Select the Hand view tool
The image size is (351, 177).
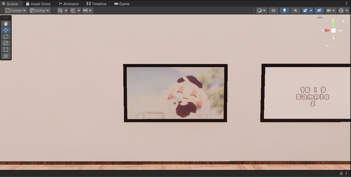(x=6, y=24)
